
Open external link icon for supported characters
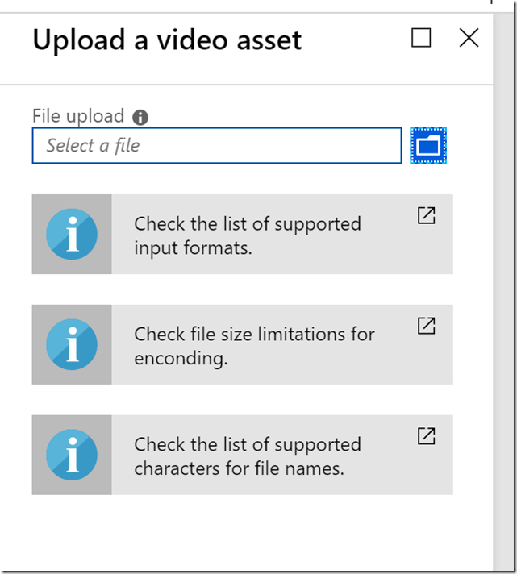pyautogui.click(x=426, y=436)
